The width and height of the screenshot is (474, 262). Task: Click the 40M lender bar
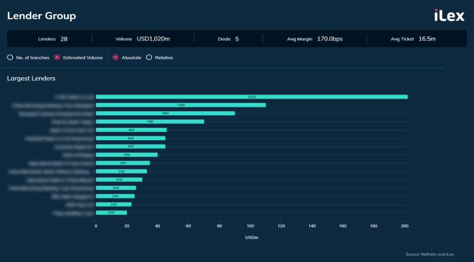pyautogui.click(x=126, y=155)
